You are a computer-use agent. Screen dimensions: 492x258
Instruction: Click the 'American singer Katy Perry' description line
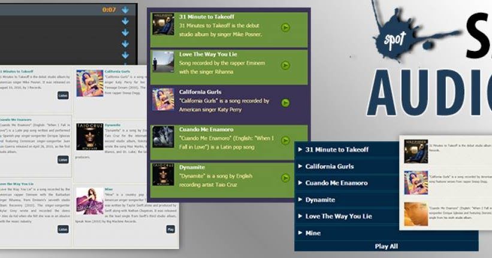210,110
